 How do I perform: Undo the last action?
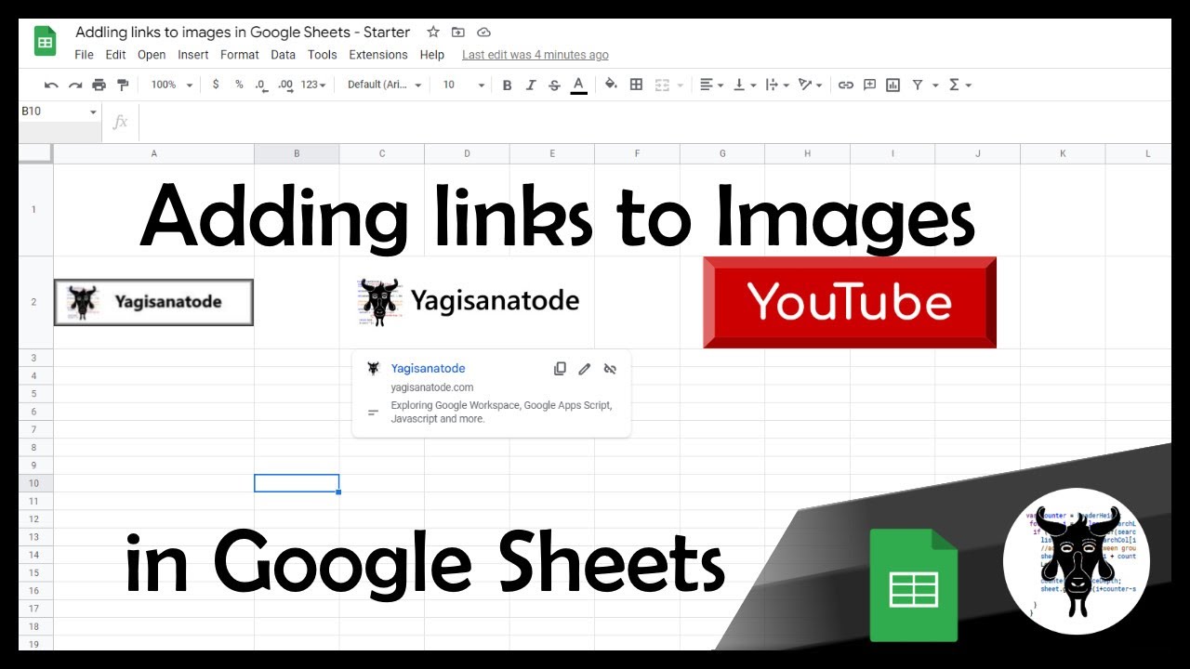point(51,85)
